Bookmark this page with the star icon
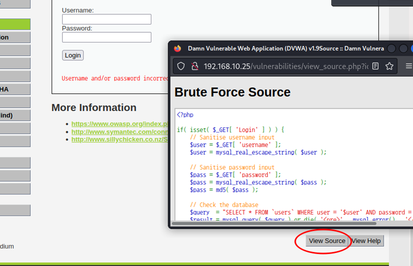This screenshot has height=266, width=413. [x=389, y=66]
